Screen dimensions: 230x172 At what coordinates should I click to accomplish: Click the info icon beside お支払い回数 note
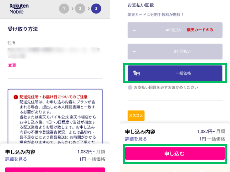pyautogui.click(x=130, y=87)
